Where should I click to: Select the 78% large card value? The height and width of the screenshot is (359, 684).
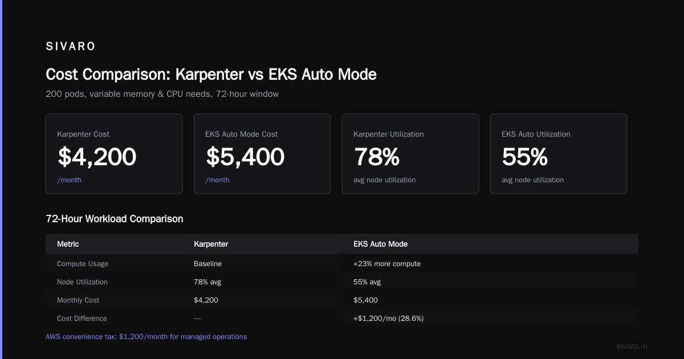377,157
